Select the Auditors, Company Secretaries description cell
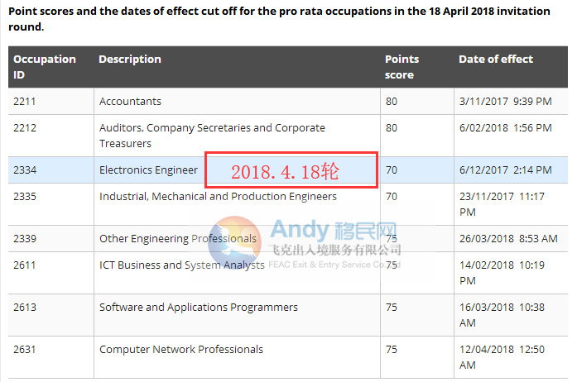 [212, 135]
